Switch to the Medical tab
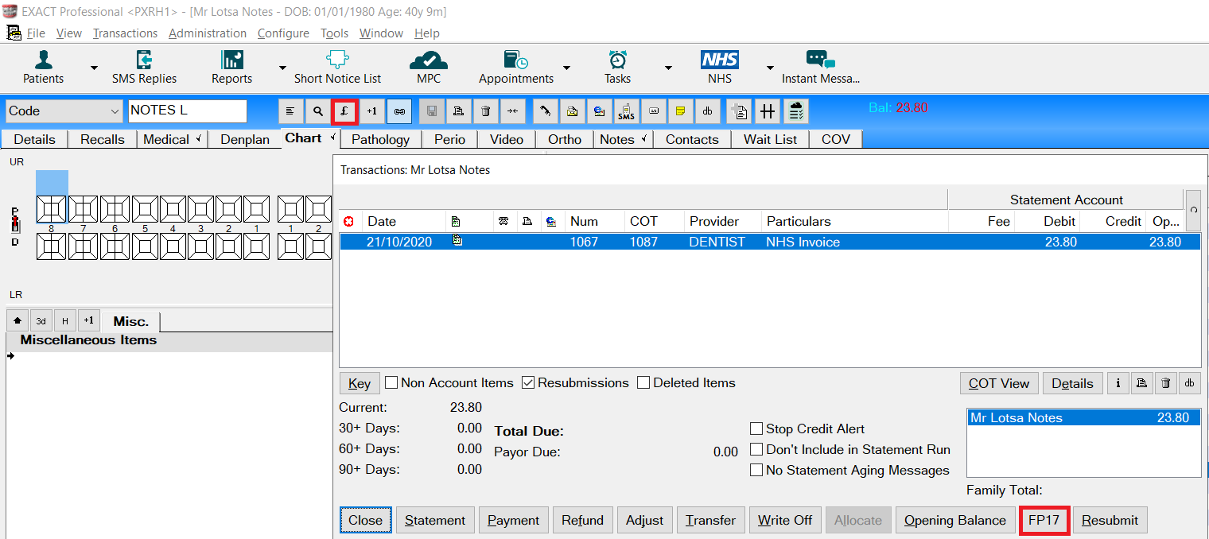 point(171,139)
